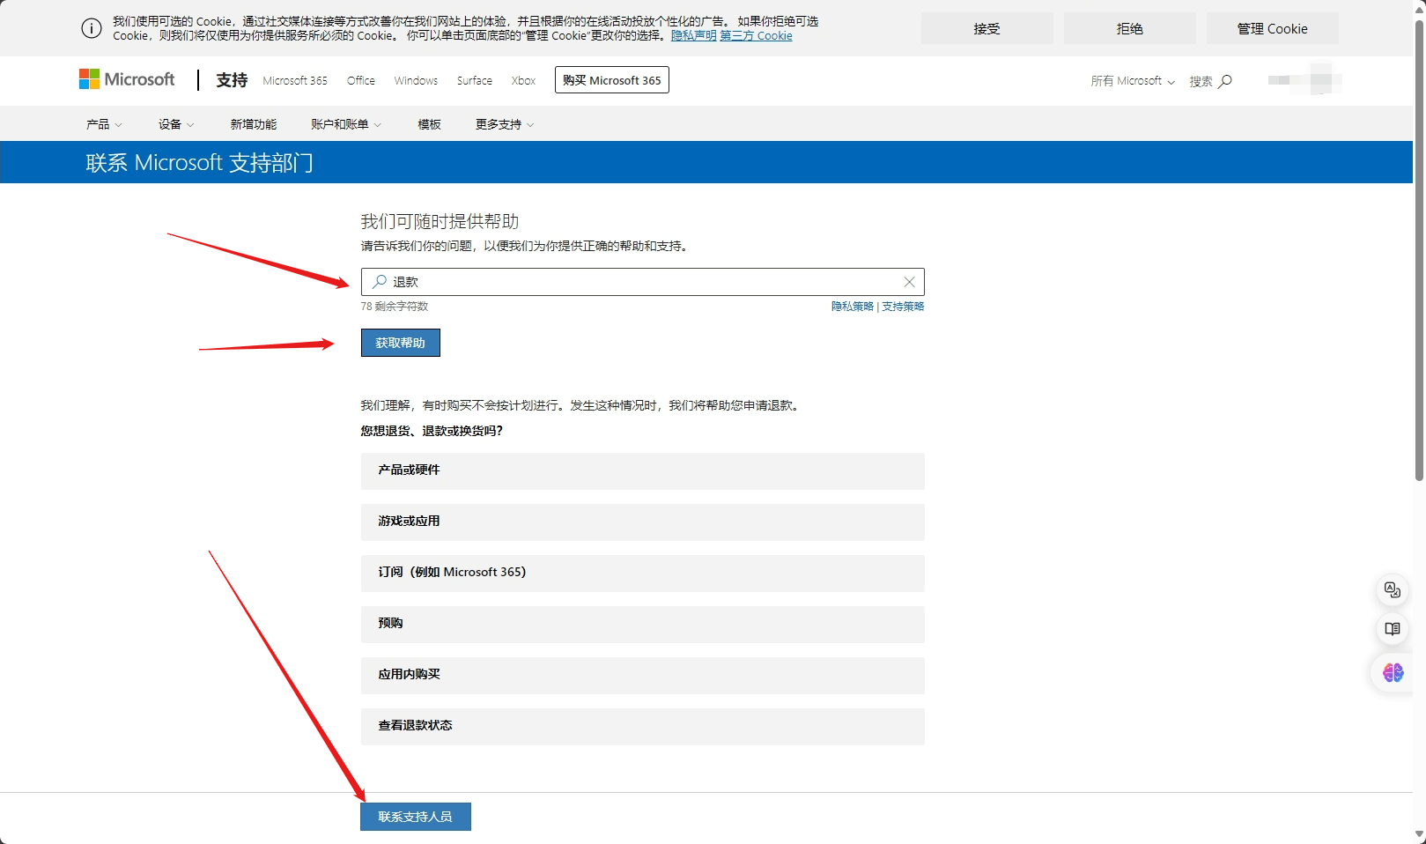Click the 管理 Cookie button
This screenshot has height=844, width=1426.
click(x=1273, y=28)
